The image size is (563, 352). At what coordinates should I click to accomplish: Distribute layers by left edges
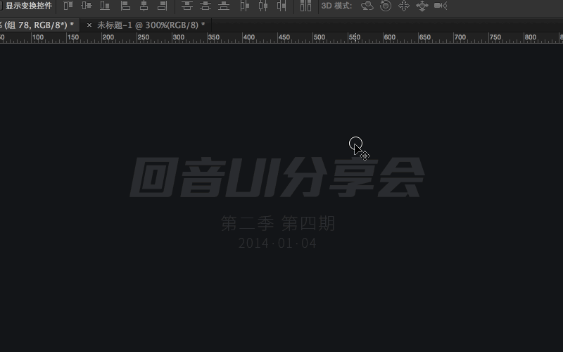tap(244, 6)
